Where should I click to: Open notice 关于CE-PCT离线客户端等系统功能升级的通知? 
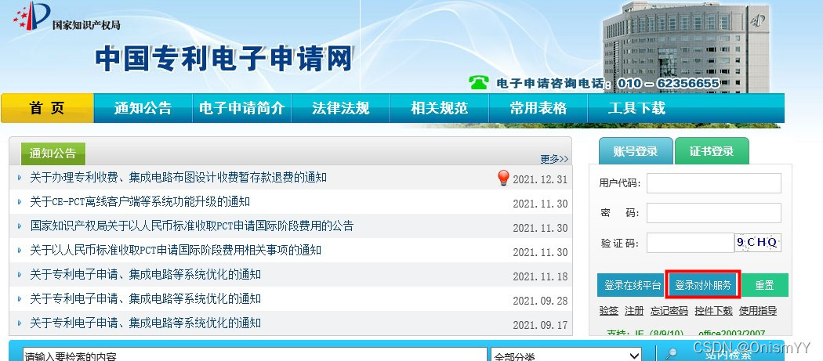point(140,202)
